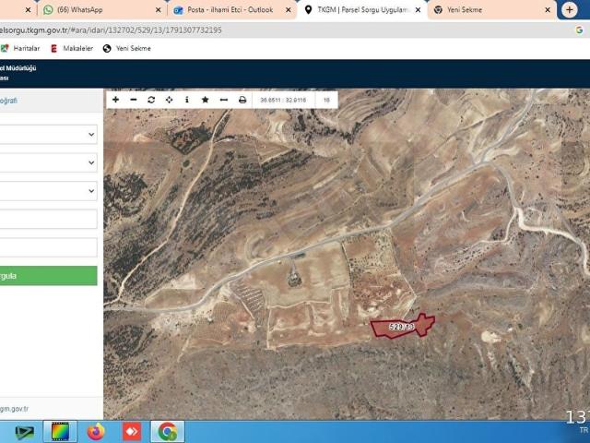Select the highlighted parcel 529/13 on map
Viewport: 590px width, 443px height.
click(402, 326)
